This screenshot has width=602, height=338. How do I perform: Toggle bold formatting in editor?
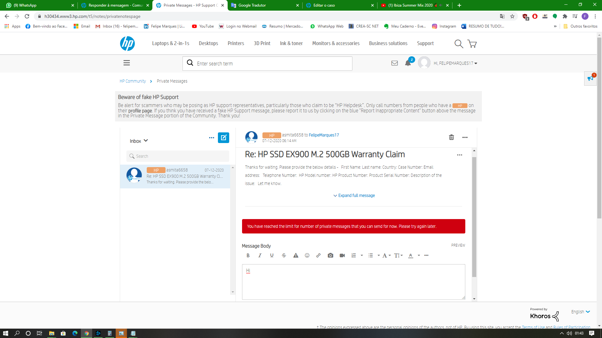click(x=248, y=255)
